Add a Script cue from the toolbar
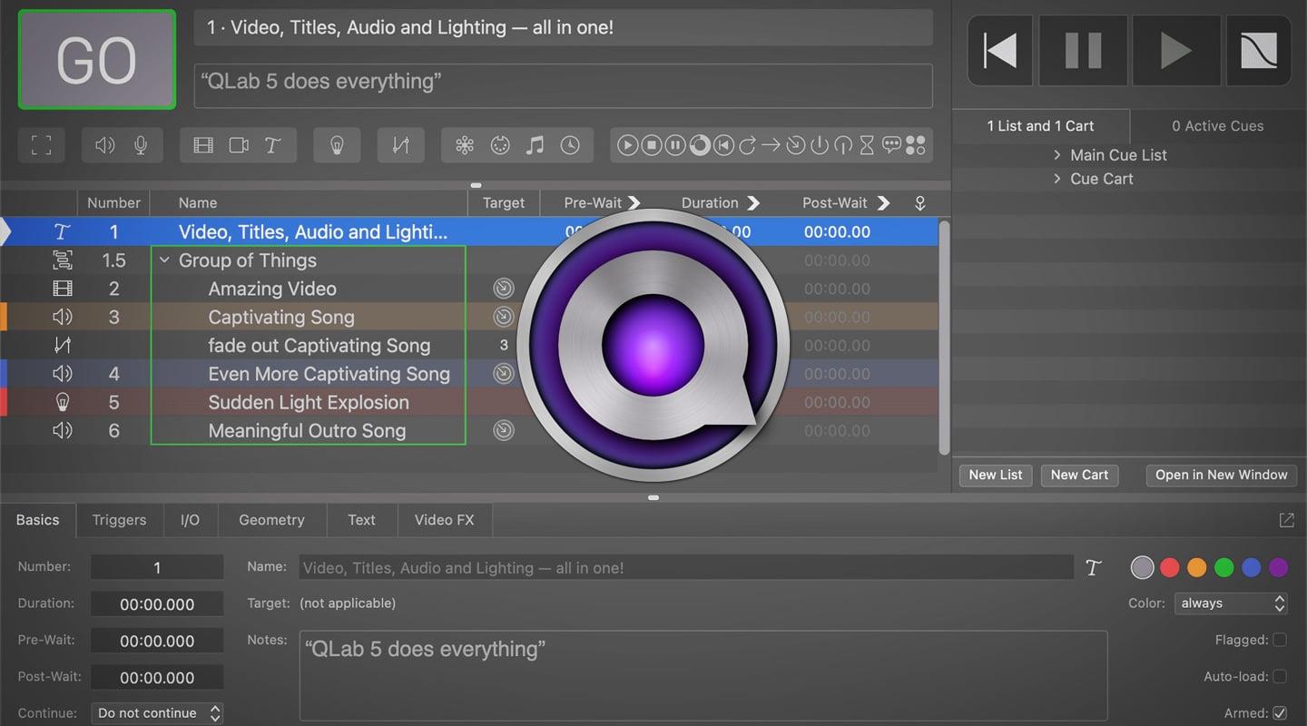The height and width of the screenshot is (726, 1307). click(x=916, y=145)
